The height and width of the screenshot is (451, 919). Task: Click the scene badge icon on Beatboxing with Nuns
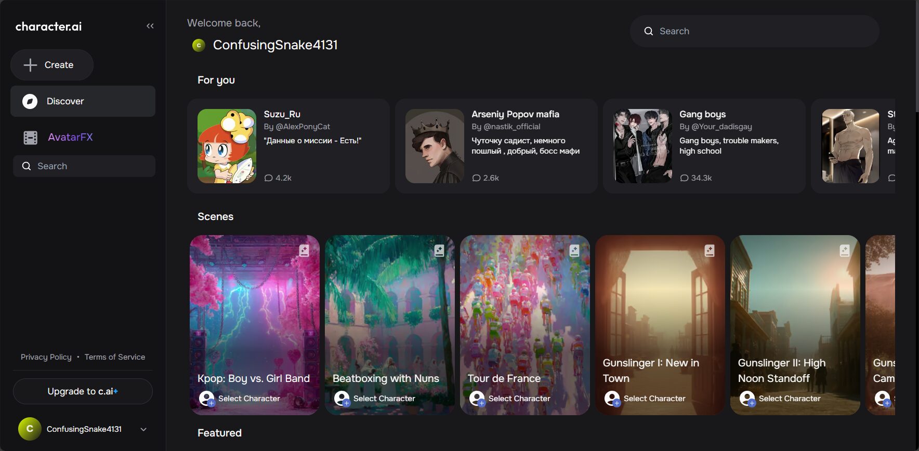439,251
